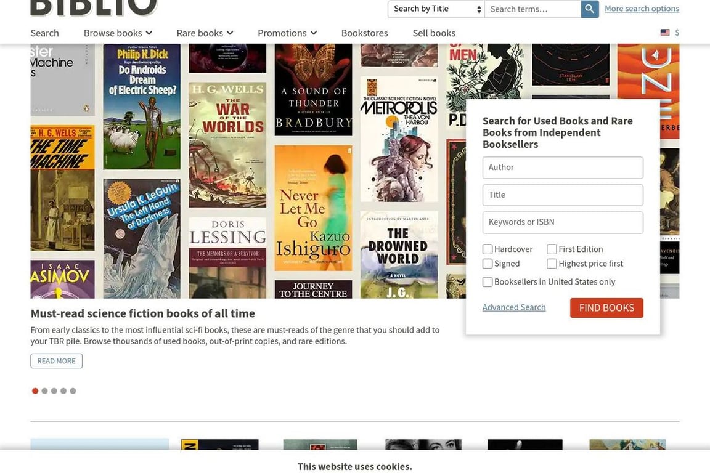Expand the Rare books menu

(x=205, y=33)
